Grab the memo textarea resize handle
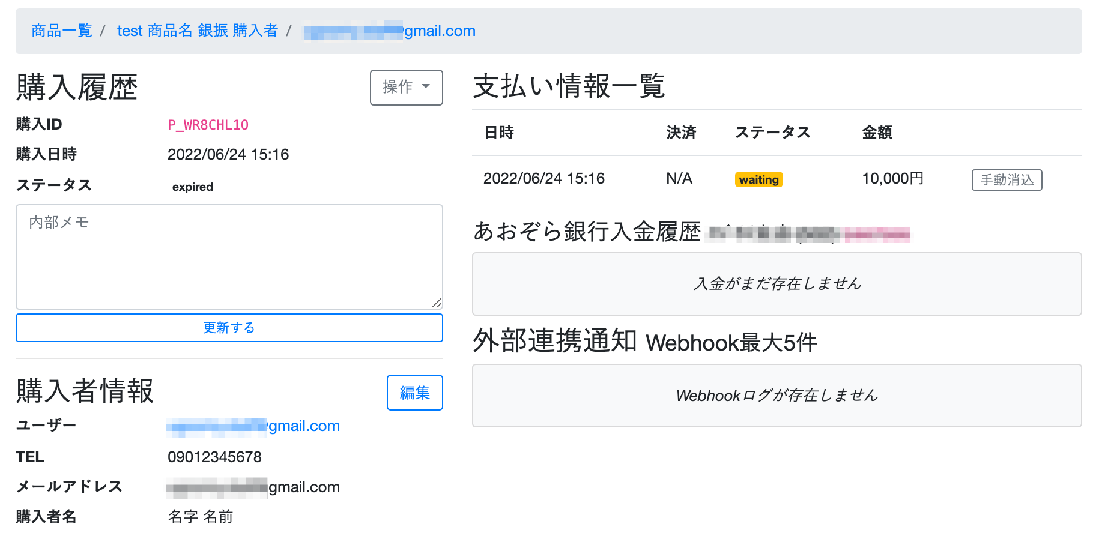This screenshot has height=557, width=1105. click(437, 303)
